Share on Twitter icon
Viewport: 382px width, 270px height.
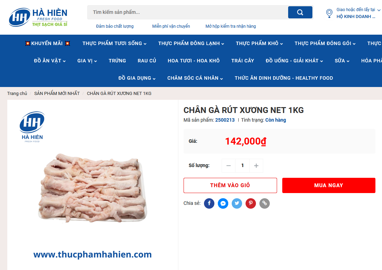click(x=237, y=203)
